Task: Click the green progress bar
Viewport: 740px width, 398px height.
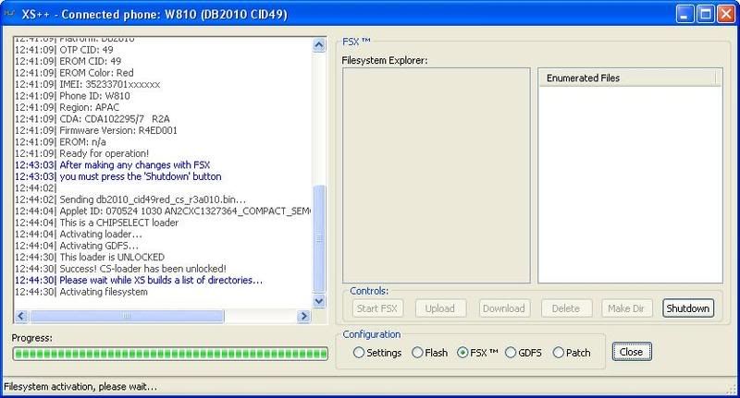Action: point(169,354)
